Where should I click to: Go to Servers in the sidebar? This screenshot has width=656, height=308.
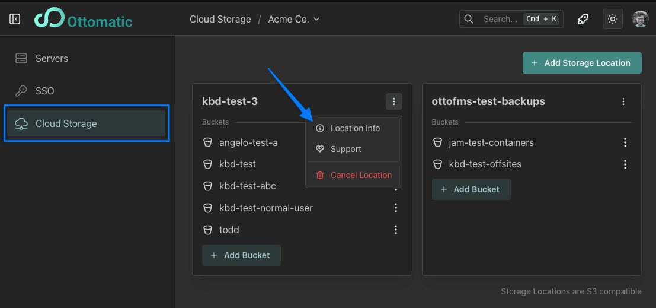click(x=52, y=58)
